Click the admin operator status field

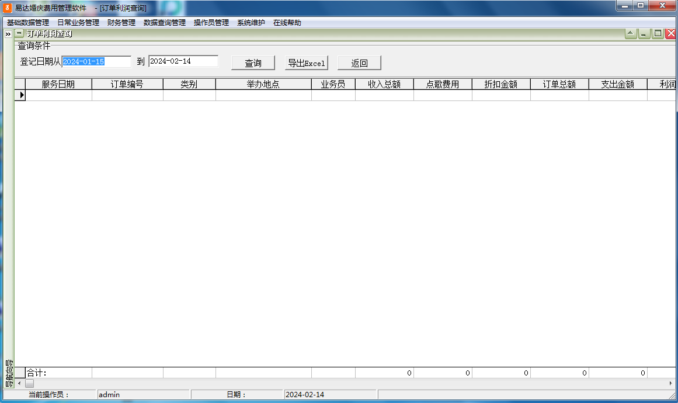pos(143,394)
